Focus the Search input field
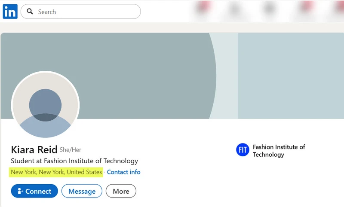 pyautogui.click(x=80, y=12)
